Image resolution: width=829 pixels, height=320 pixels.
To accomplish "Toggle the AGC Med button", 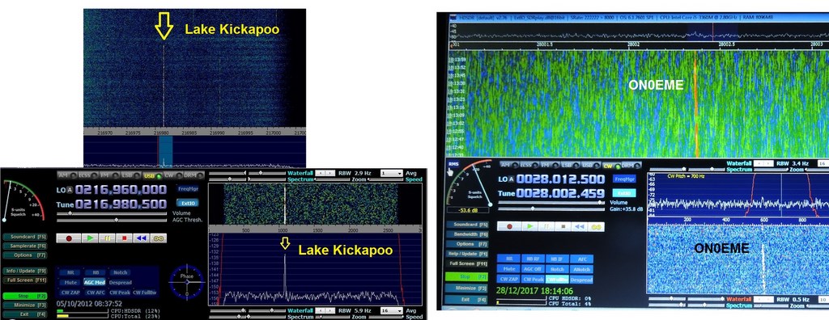I will (94, 283).
